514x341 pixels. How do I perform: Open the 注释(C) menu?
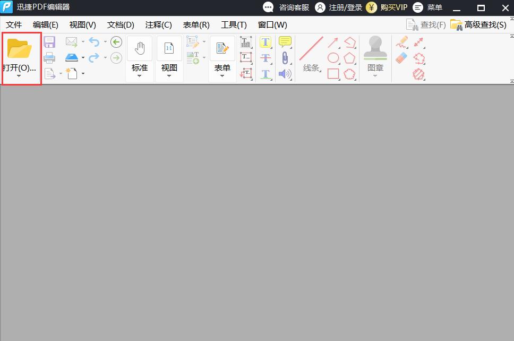(158, 25)
